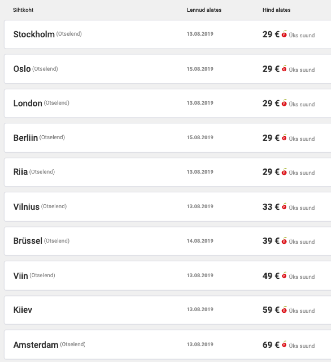This screenshot has height=362, width=331.
Task: Click the cherry icon in the Amsterdam row
Action: coord(284,345)
